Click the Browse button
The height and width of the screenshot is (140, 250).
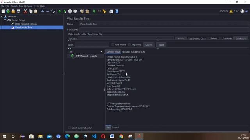[x=181, y=38]
